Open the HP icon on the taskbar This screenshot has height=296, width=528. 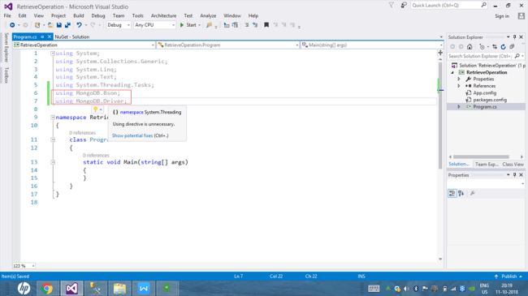(24, 289)
